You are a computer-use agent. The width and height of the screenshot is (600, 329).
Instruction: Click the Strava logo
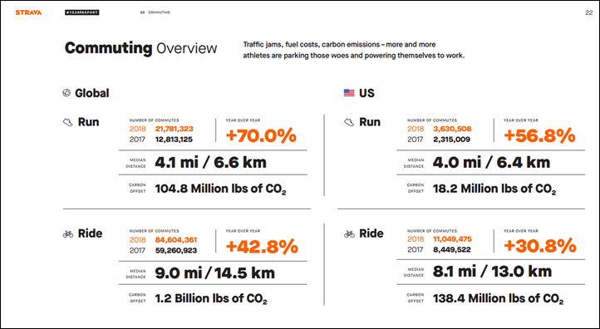pos(28,12)
